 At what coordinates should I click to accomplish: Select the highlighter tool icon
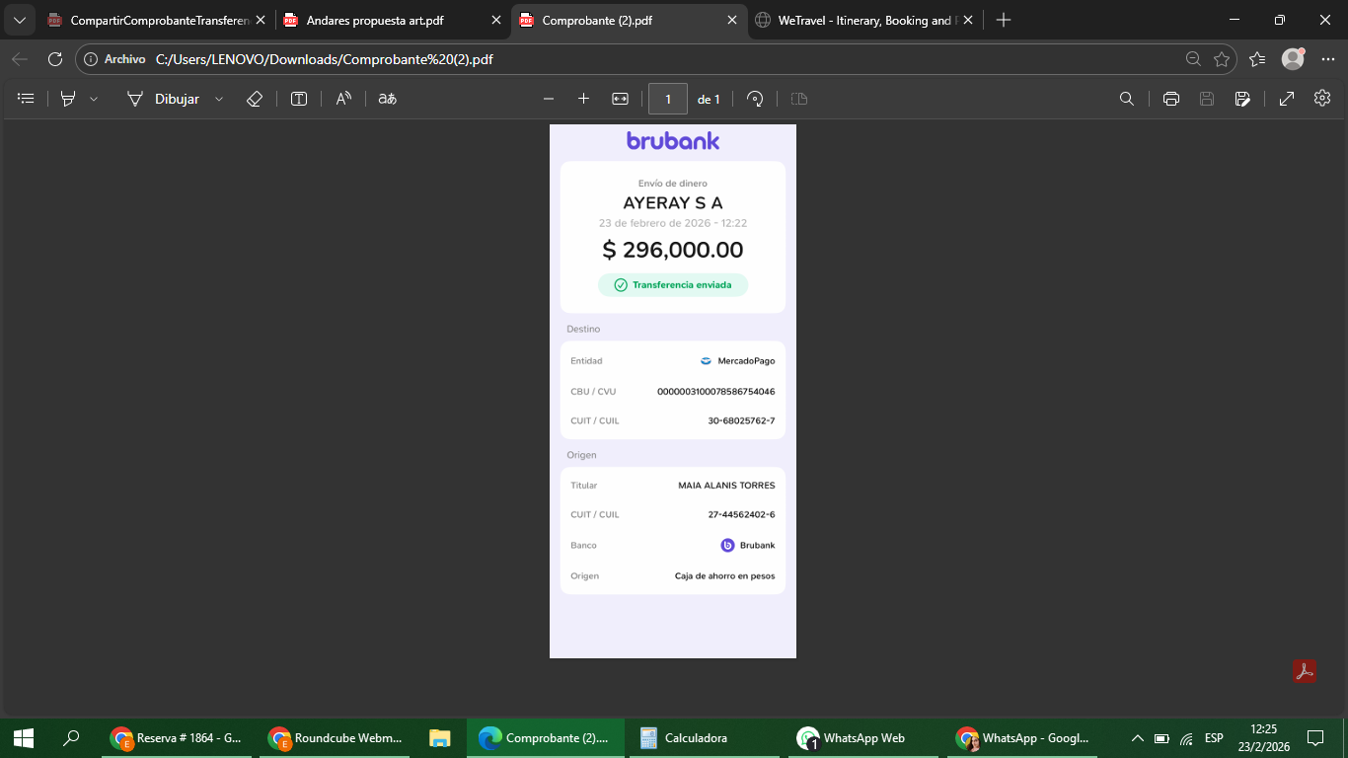point(68,99)
